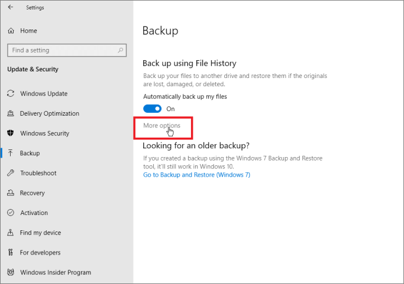Screen dimensions: 404x284
Task: Click the Update & Security section heading
Action: tap(33, 69)
